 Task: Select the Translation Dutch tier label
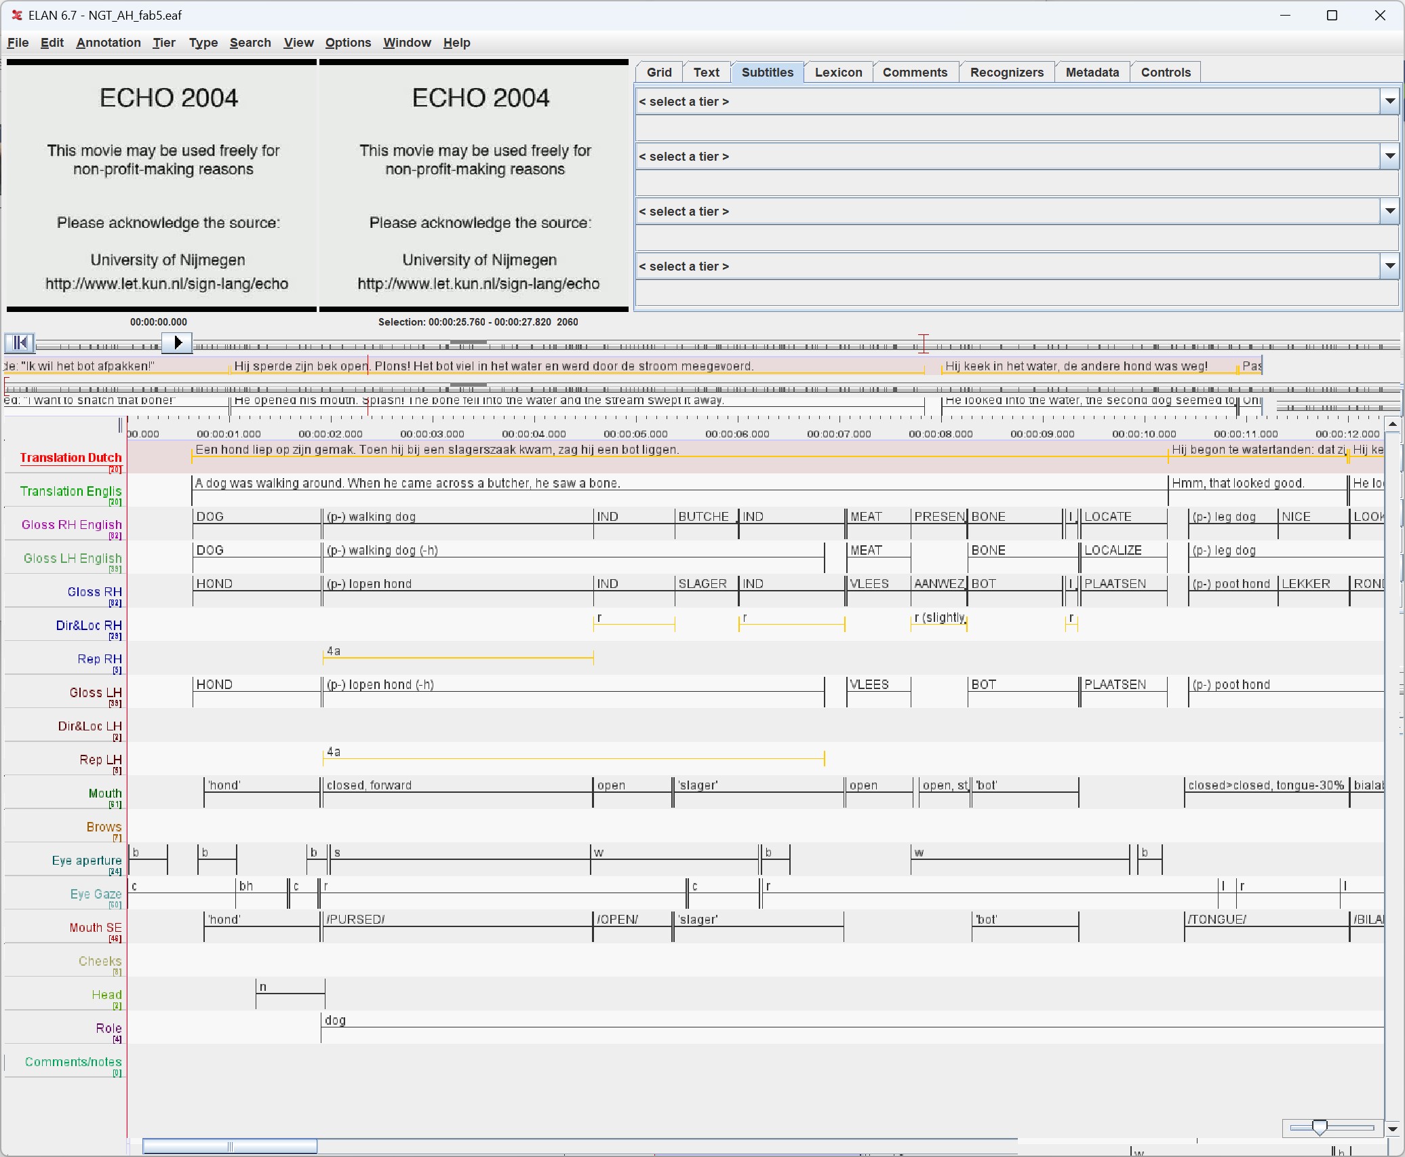[x=71, y=458]
